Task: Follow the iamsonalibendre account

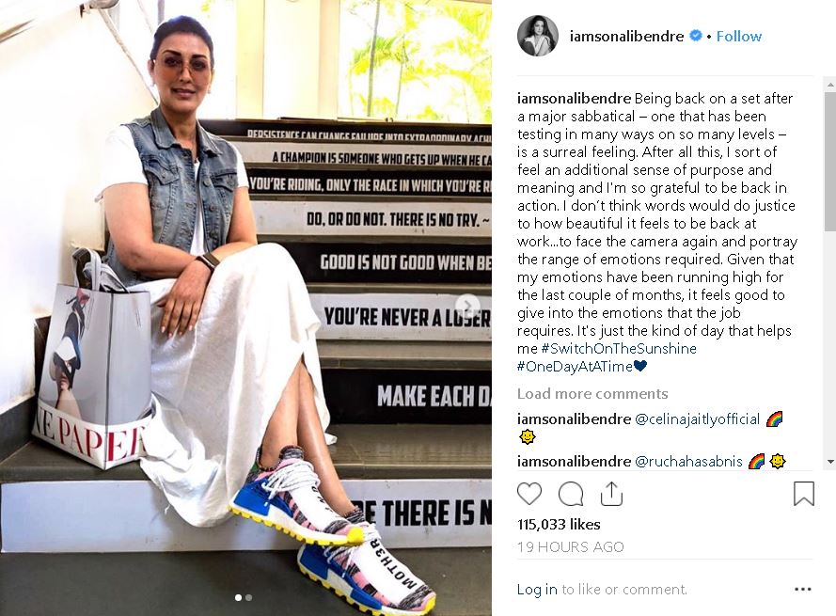Action: pyautogui.click(x=738, y=37)
